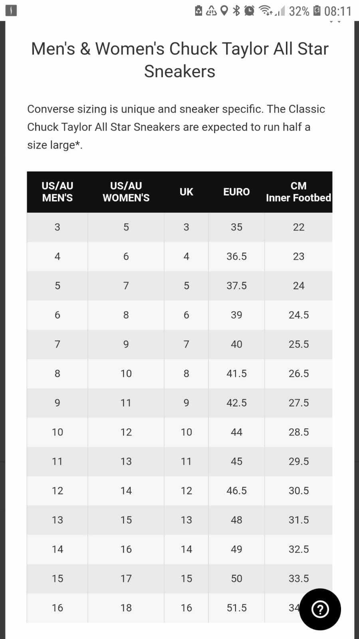Screen dimensions: 359x639
Task: Tap the US/AU MEN'S column header
Action: [58, 192]
